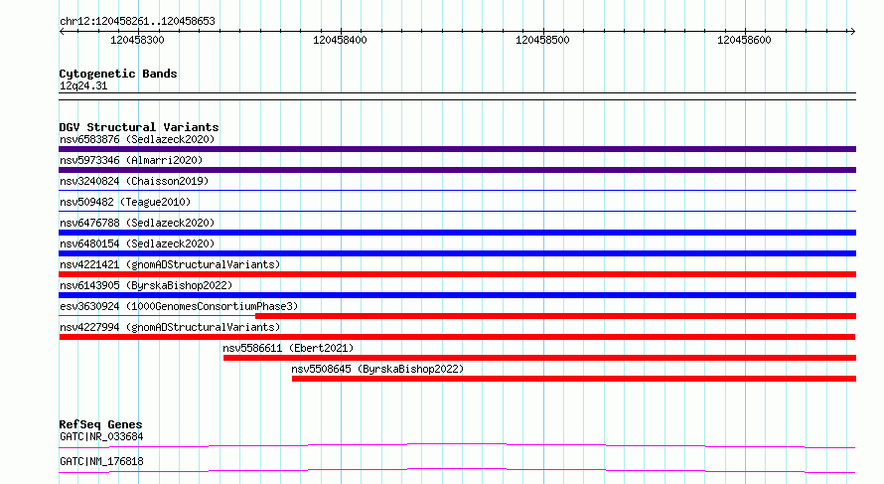Screen dimensions: 884x484
Task: Open variant nsv3240824 (Chaisson2019) label
Action: click(134, 181)
